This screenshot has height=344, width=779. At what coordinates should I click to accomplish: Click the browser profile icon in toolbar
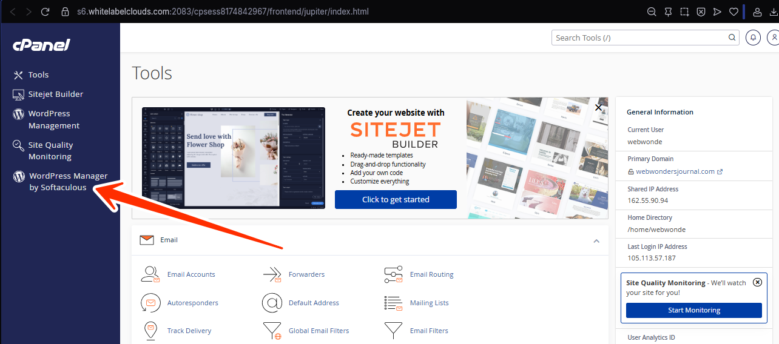[757, 12]
